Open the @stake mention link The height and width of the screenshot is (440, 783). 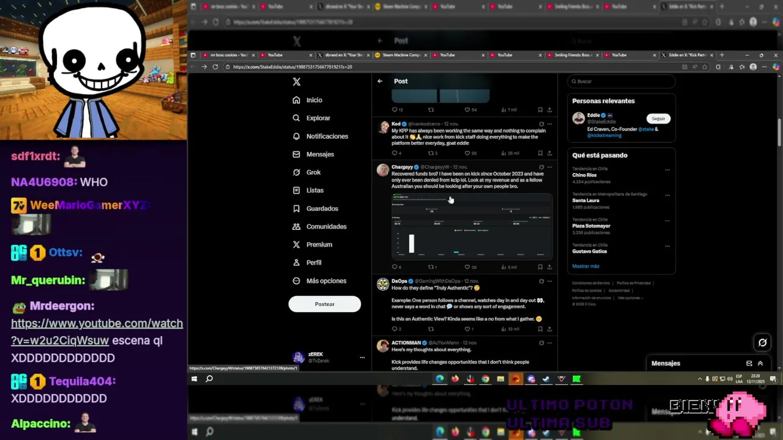[645, 130]
